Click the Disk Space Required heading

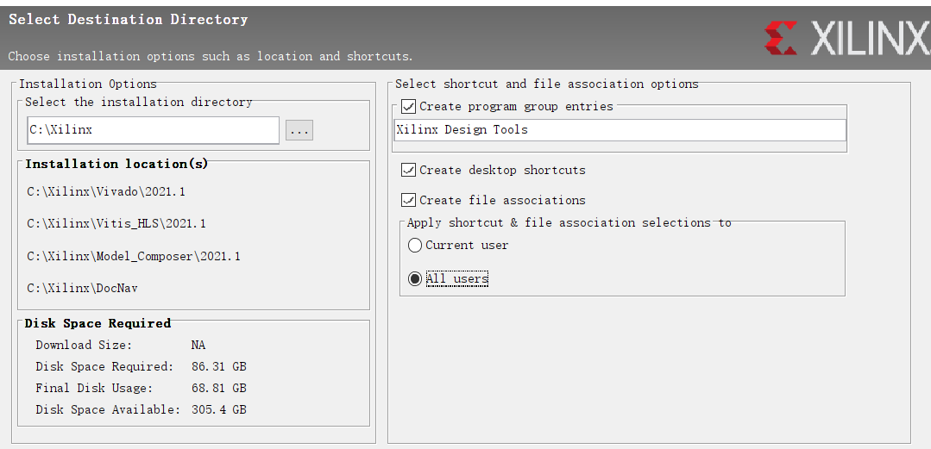(x=98, y=323)
